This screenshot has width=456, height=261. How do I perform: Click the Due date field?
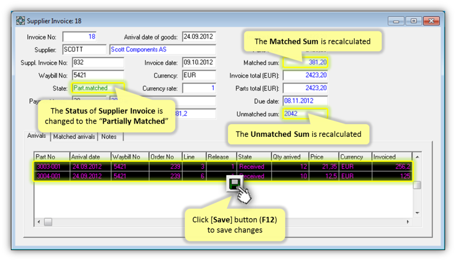(304, 101)
